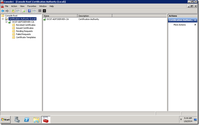Click the Back arrow toolbar icon
199x125 pixels.
[3, 11]
